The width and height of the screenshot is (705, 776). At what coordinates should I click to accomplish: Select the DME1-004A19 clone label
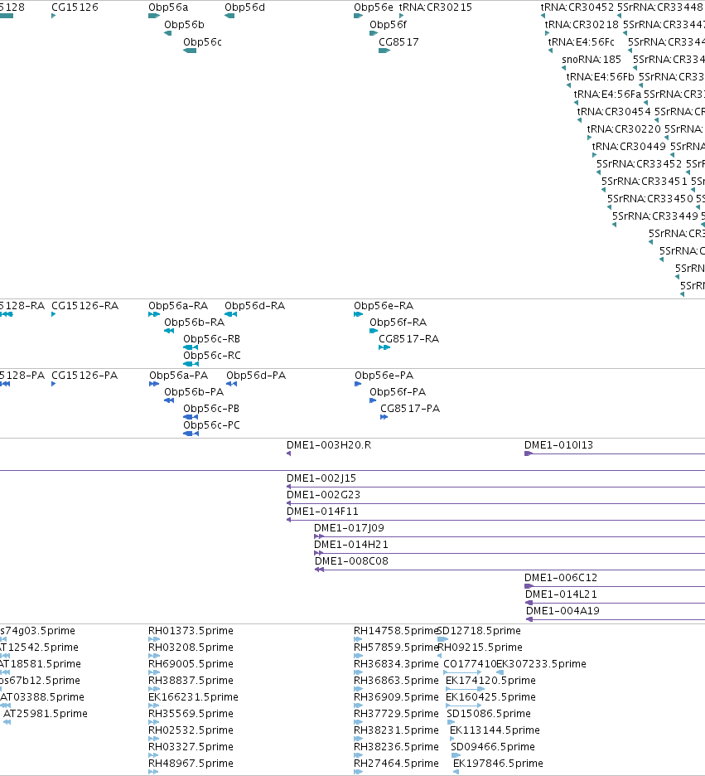pos(563,611)
